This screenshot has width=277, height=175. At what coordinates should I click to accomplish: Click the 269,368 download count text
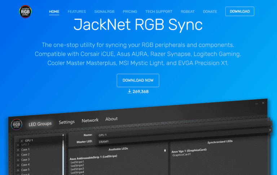coord(140,91)
